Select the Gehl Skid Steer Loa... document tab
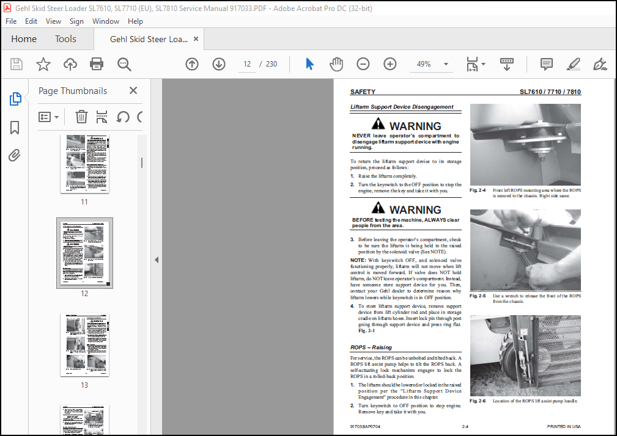The image size is (617, 436). 149,39
